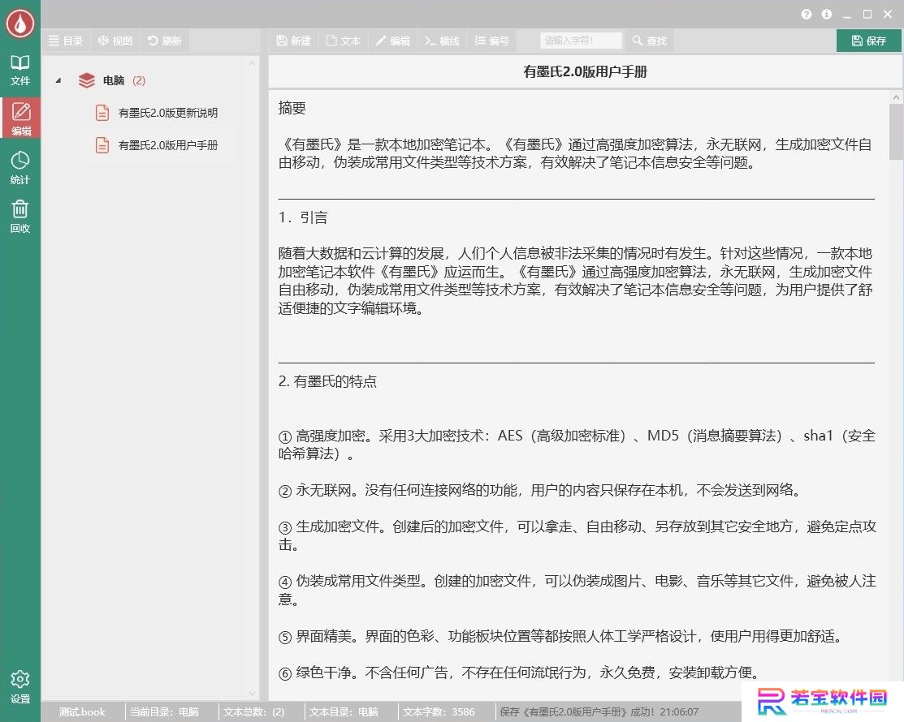This screenshot has width=904, height=722.
Task: Click 测试.book in the status bar
Action: tap(82, 712)
